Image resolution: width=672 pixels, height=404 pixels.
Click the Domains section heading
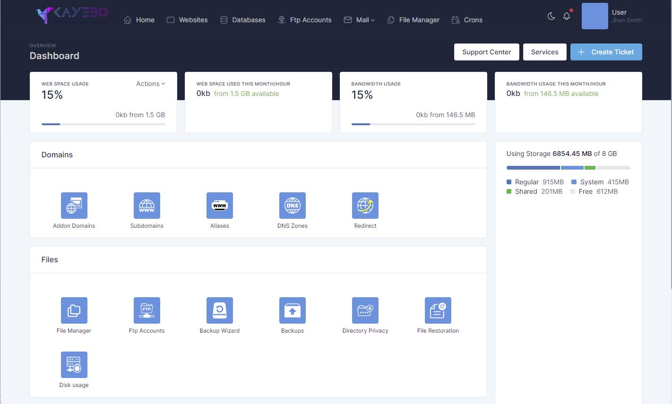[x=57, y=155]
